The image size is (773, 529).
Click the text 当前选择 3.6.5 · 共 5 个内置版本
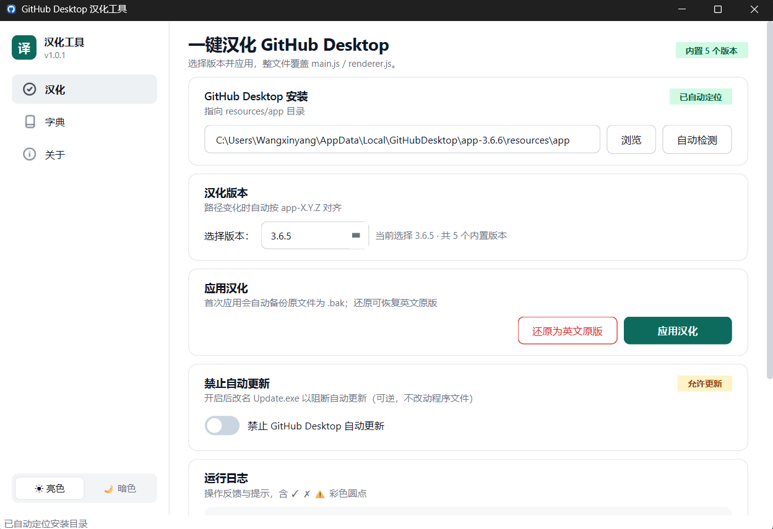pos(441,236)
